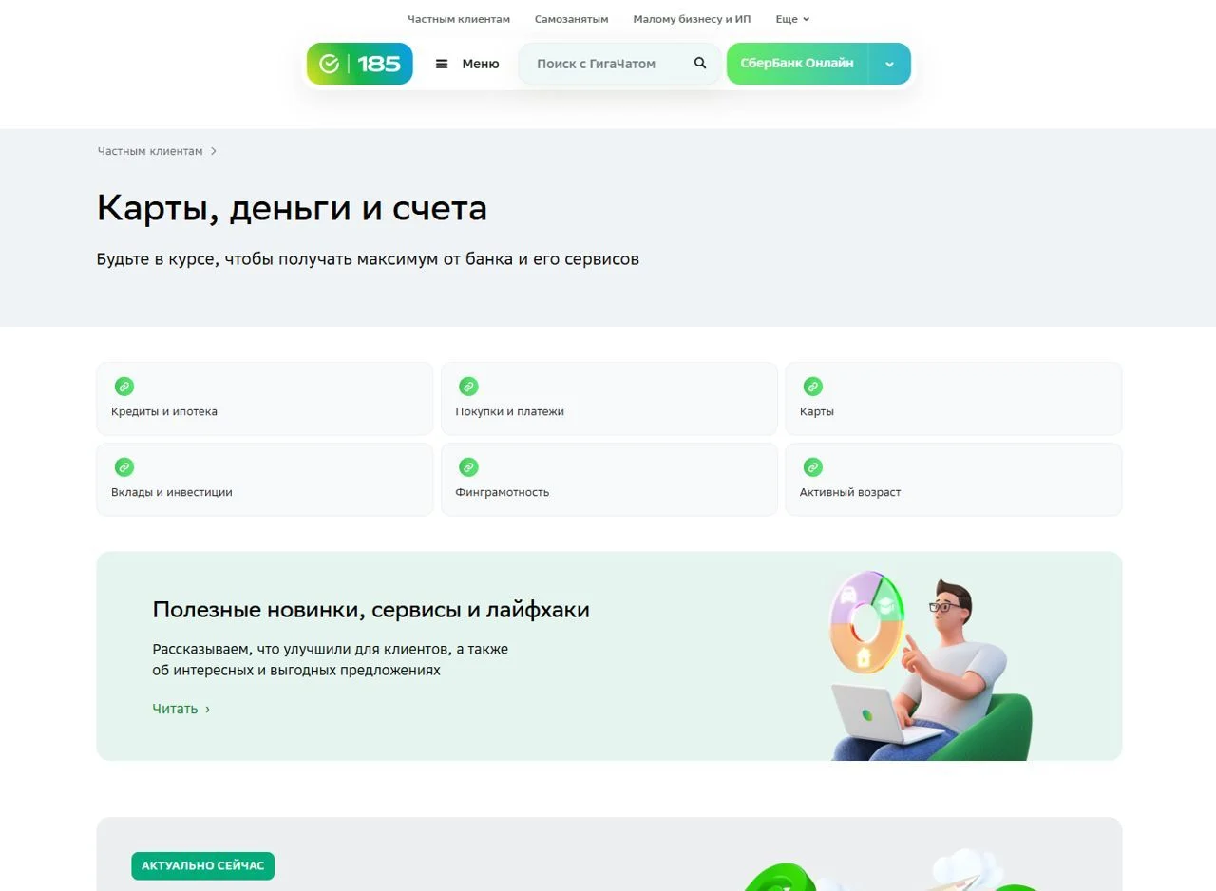Click link icon on Финграмотность card
Viewport: 1216px width, 891px height.
pos(468,467)
